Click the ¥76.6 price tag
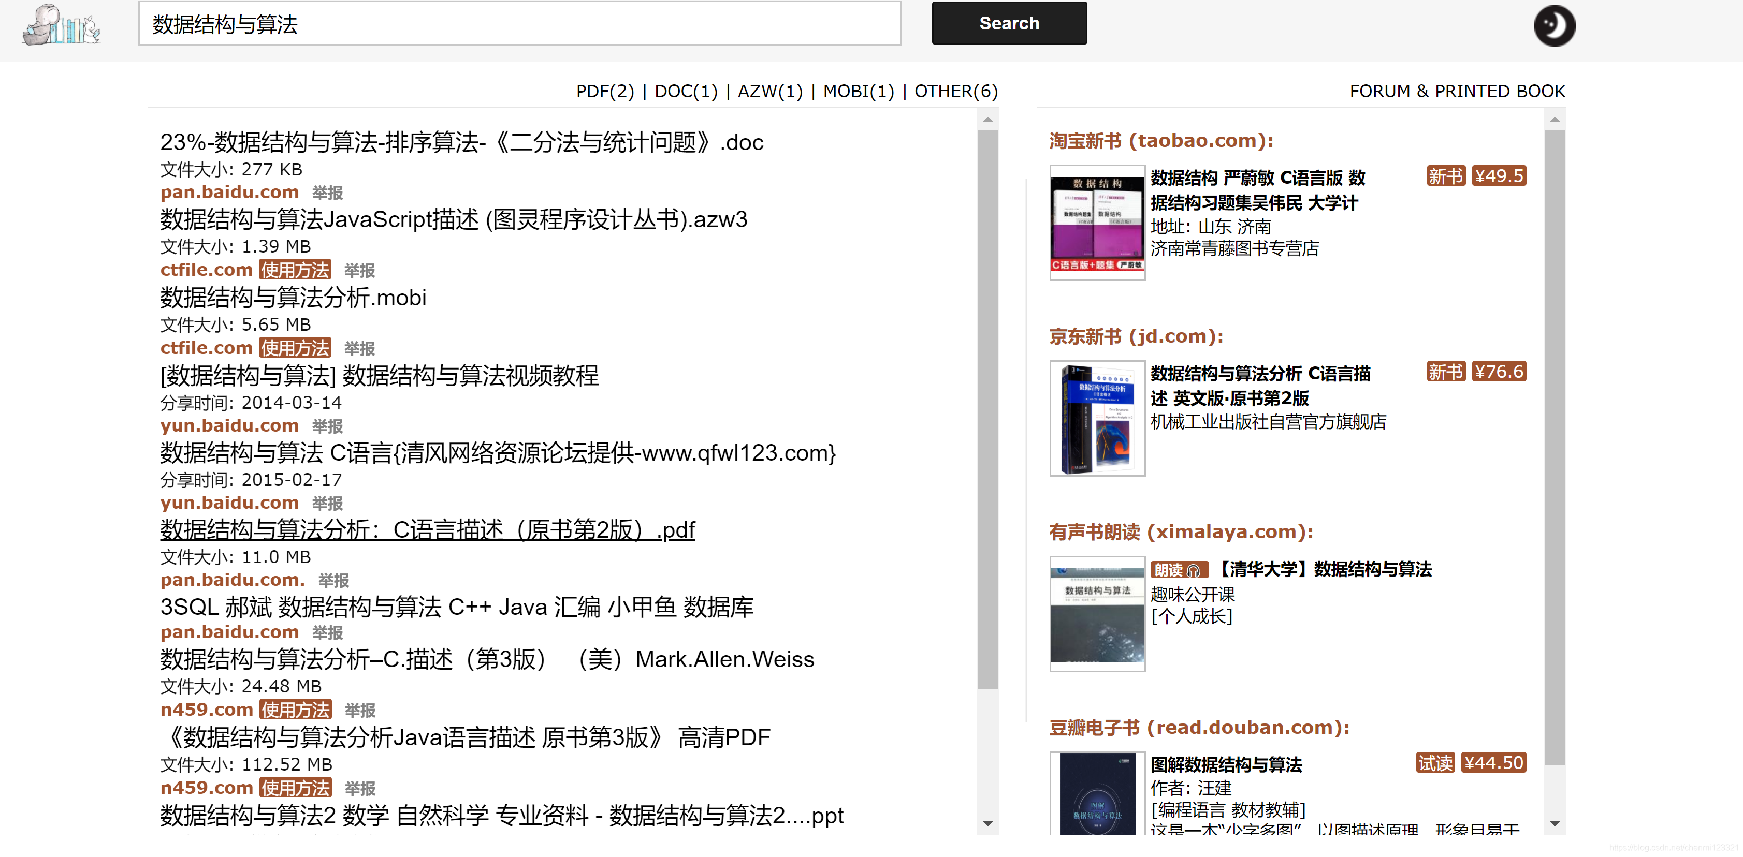 point(1499,372)
